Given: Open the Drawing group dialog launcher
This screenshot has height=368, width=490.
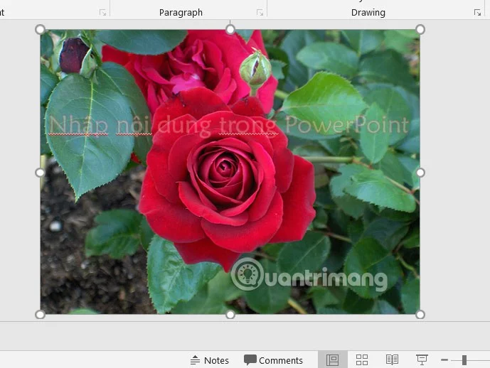Looking at the screenshot, I should (477, 13).
